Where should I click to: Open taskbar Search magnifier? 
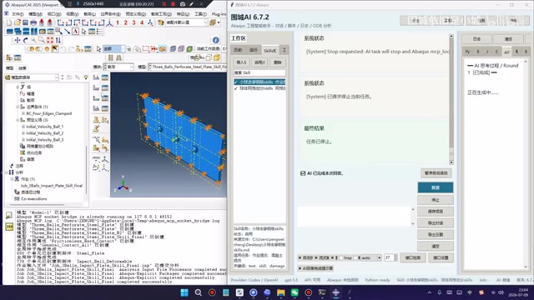199,292
